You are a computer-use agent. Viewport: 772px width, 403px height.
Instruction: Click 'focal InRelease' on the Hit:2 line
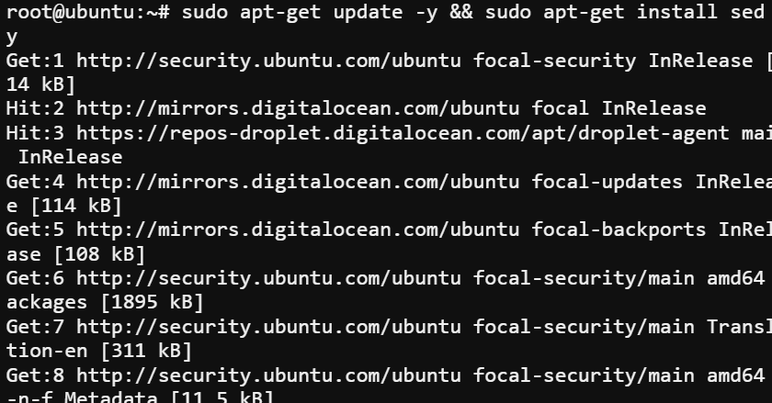point(619,108)
